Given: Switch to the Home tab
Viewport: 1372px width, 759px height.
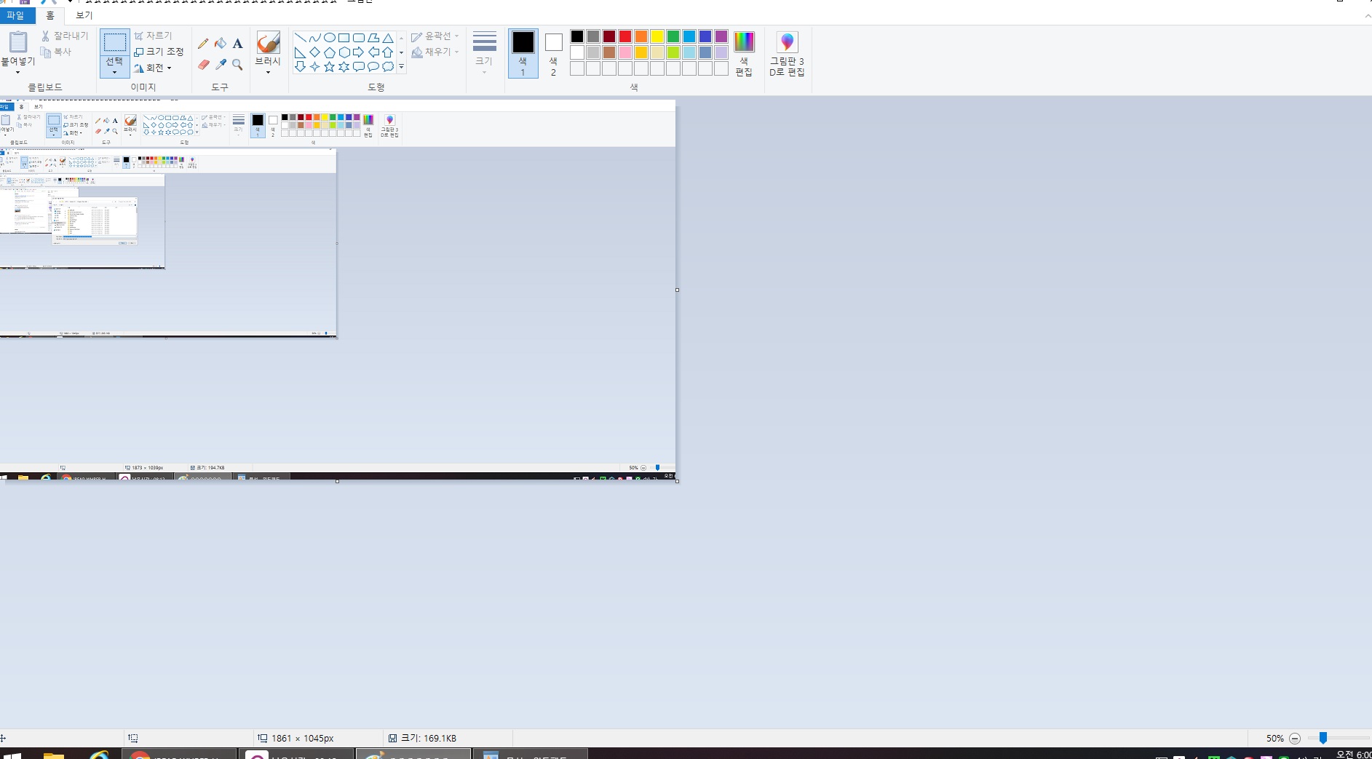Looking at the screenshot, I should pos(50,15).
